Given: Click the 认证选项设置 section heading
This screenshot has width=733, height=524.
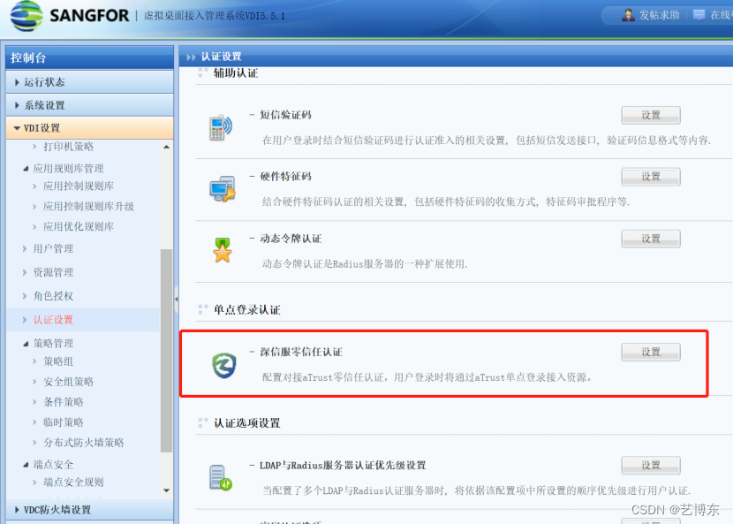Looking at the screenshot, I should tap(246, 423).
